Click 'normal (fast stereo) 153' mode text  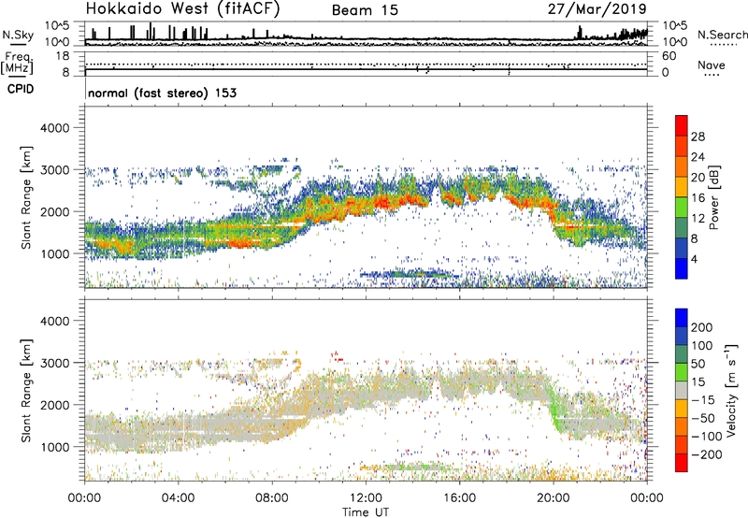pyautogui.click(x=162, y=93)
